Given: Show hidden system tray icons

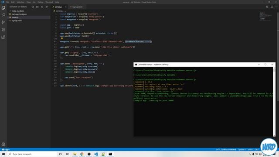Looking at the screenshot, I should click(x=250, y=154).
